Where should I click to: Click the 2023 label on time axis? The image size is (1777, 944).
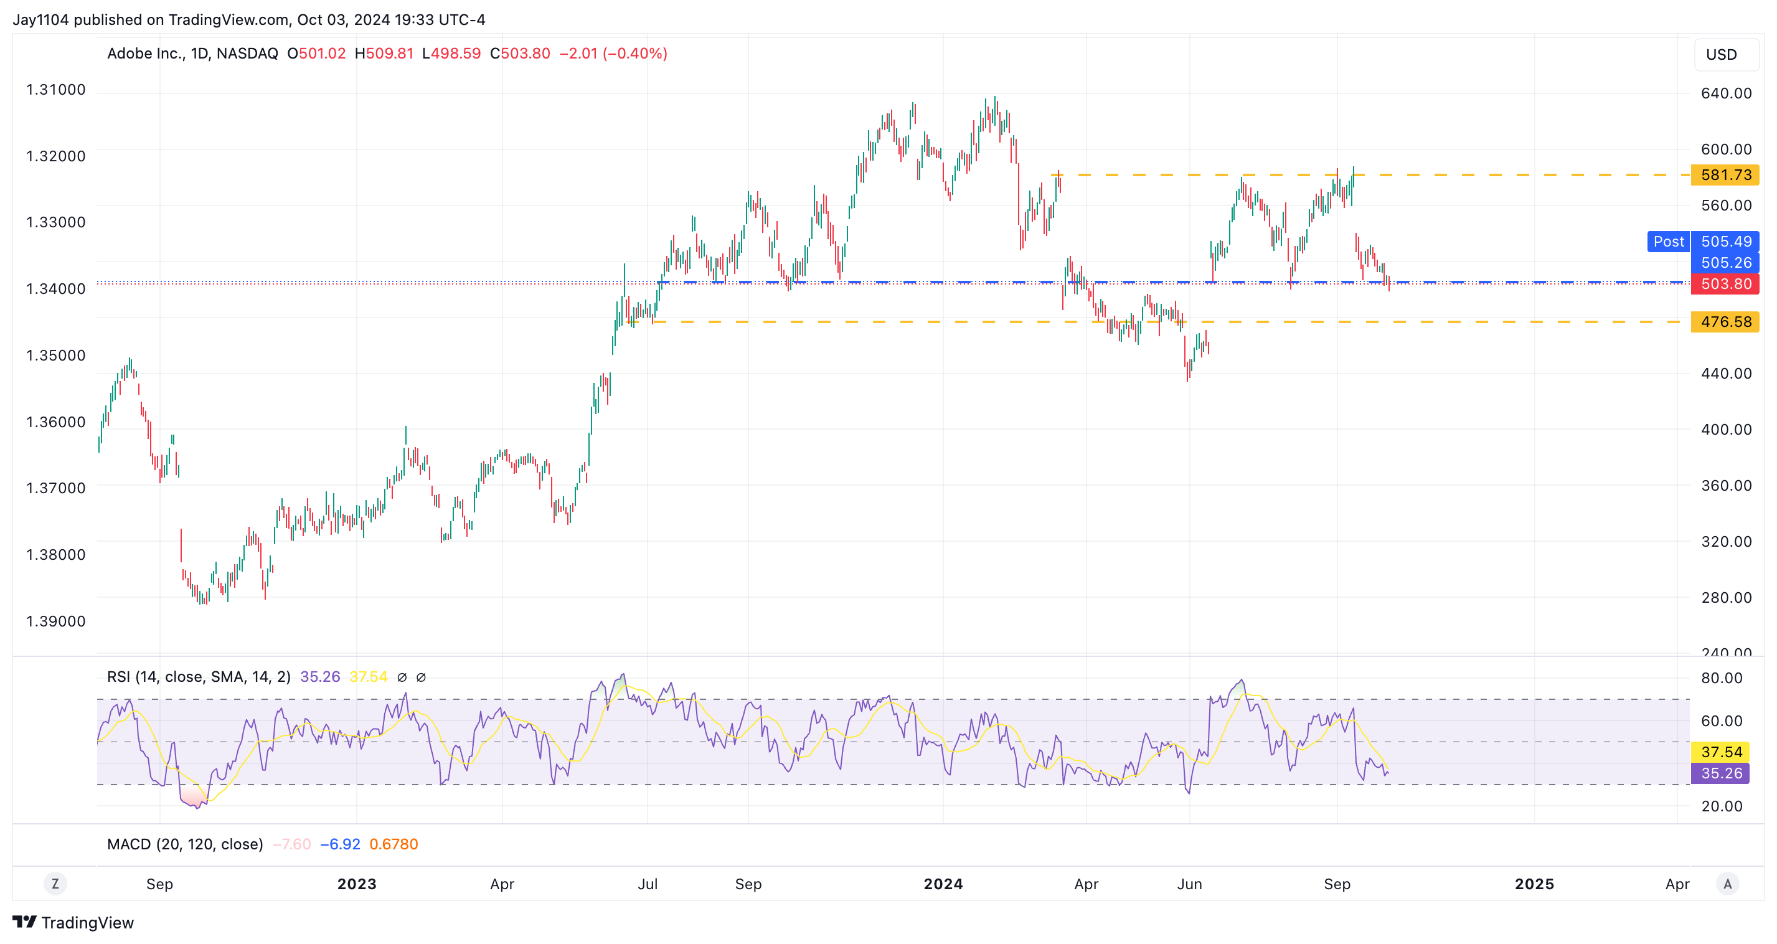coord(357,884)
